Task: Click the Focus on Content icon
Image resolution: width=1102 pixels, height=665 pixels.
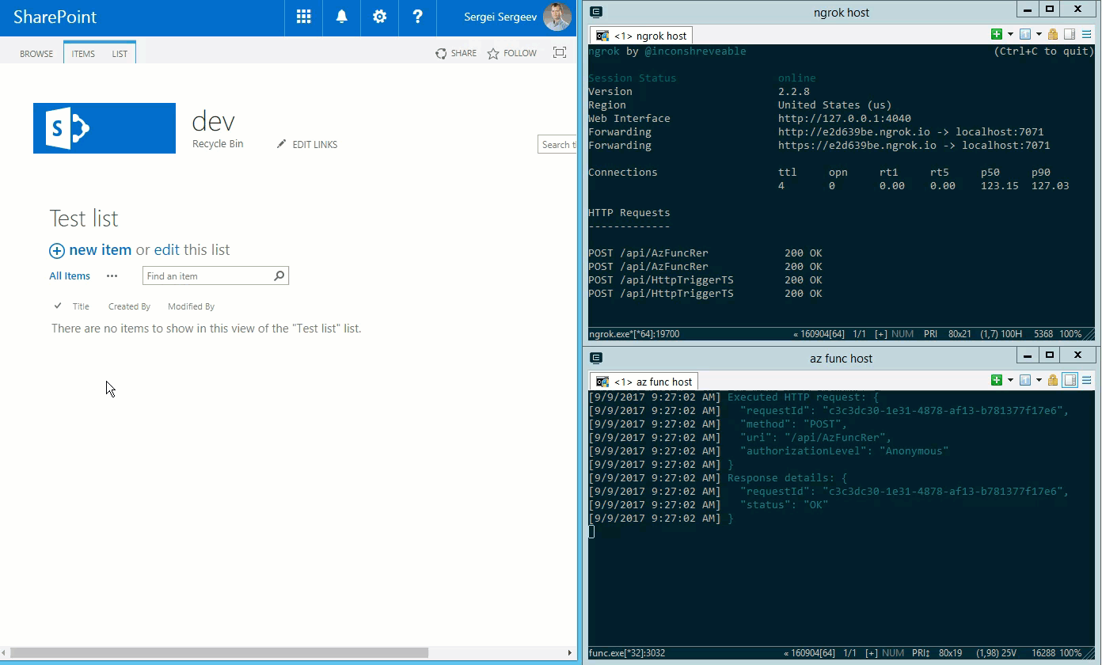Action: (x=560, y=53)
